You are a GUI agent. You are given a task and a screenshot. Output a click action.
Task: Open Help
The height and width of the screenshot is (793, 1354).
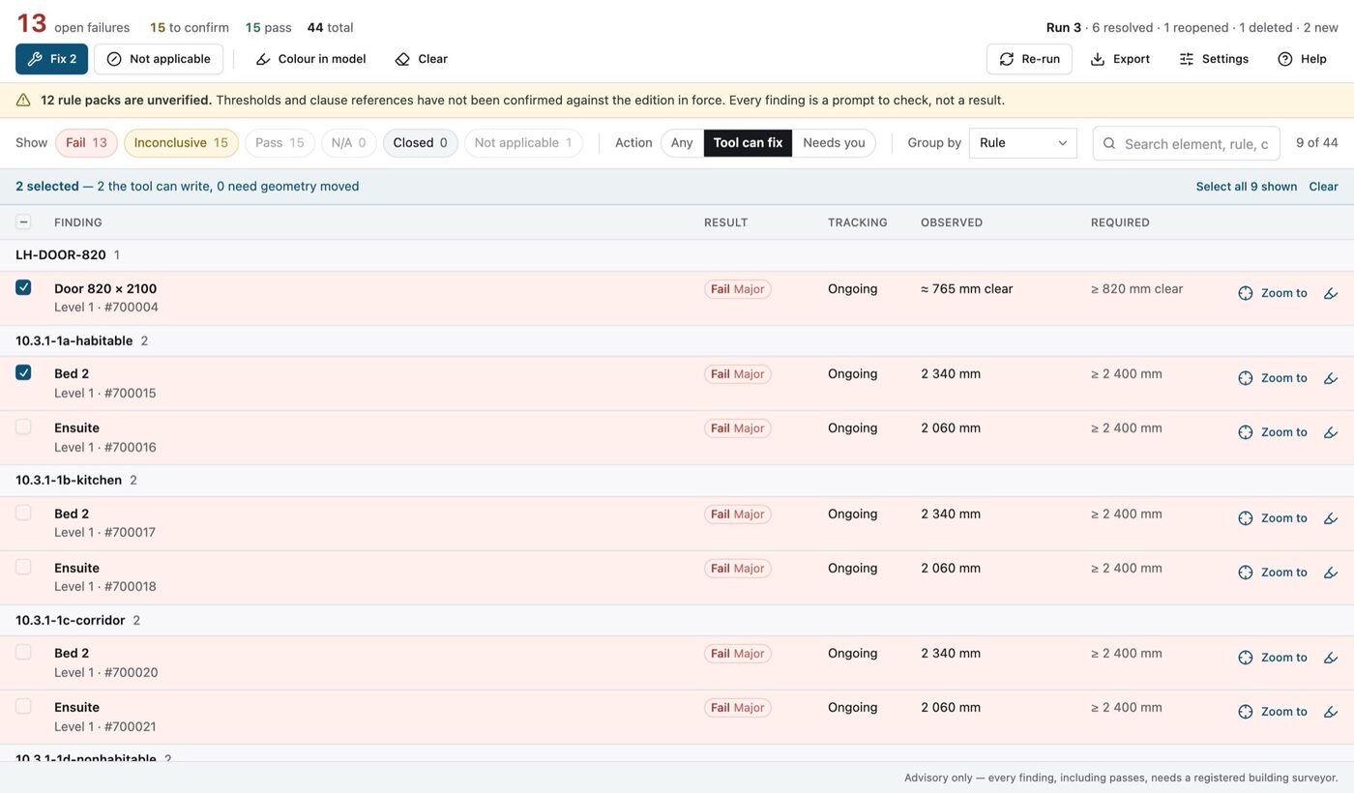pyautogui.click(x=1302, y=59)
